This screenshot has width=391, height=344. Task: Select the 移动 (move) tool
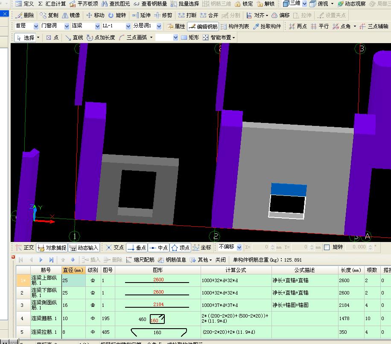point(95,15)
